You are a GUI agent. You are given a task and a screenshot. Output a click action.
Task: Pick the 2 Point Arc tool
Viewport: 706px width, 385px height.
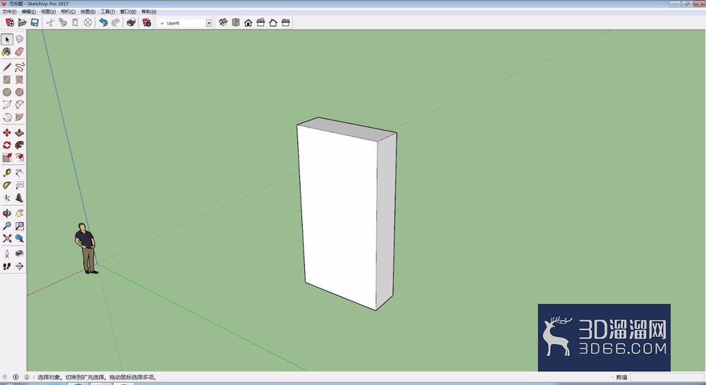coord(19,105)
